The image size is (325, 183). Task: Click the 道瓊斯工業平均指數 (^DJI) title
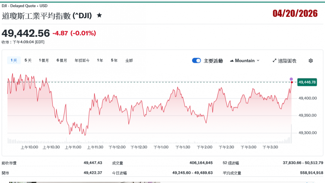tap(47, 16)
